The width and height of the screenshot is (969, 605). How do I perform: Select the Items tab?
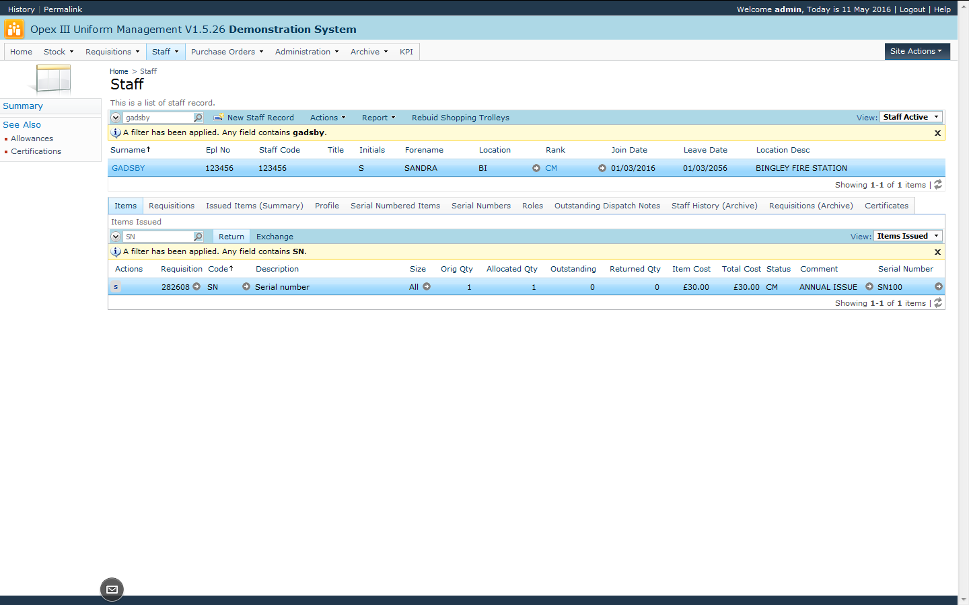coord(125,206)
